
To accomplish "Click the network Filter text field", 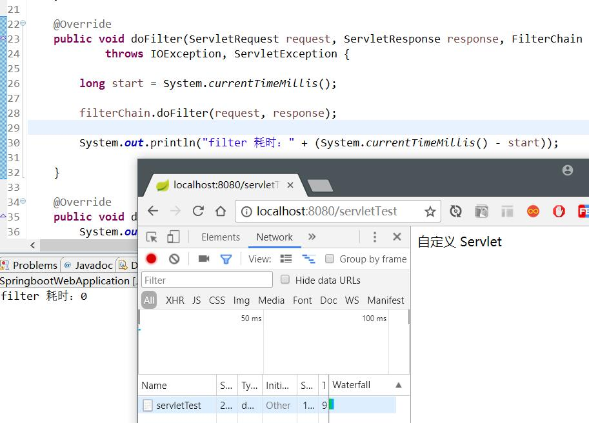I will point(207,280).
